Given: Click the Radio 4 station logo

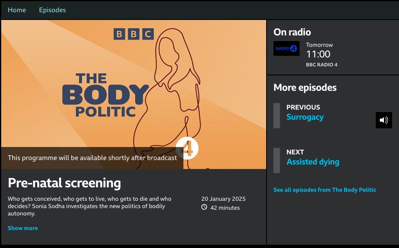Looking at the screenshot, I should (286, 48).
